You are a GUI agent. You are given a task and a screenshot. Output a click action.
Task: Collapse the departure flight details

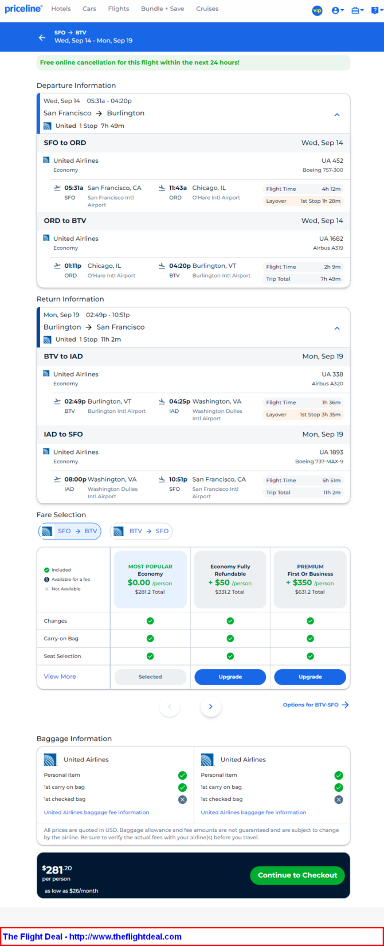pyautogui.click(x=337, y=115)
